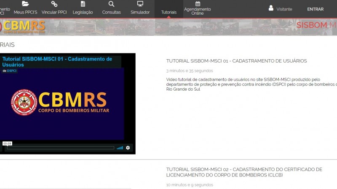This screenshot has width=337, height=189.
Task: Open video settings gear icon
Action: pos(128,148)
